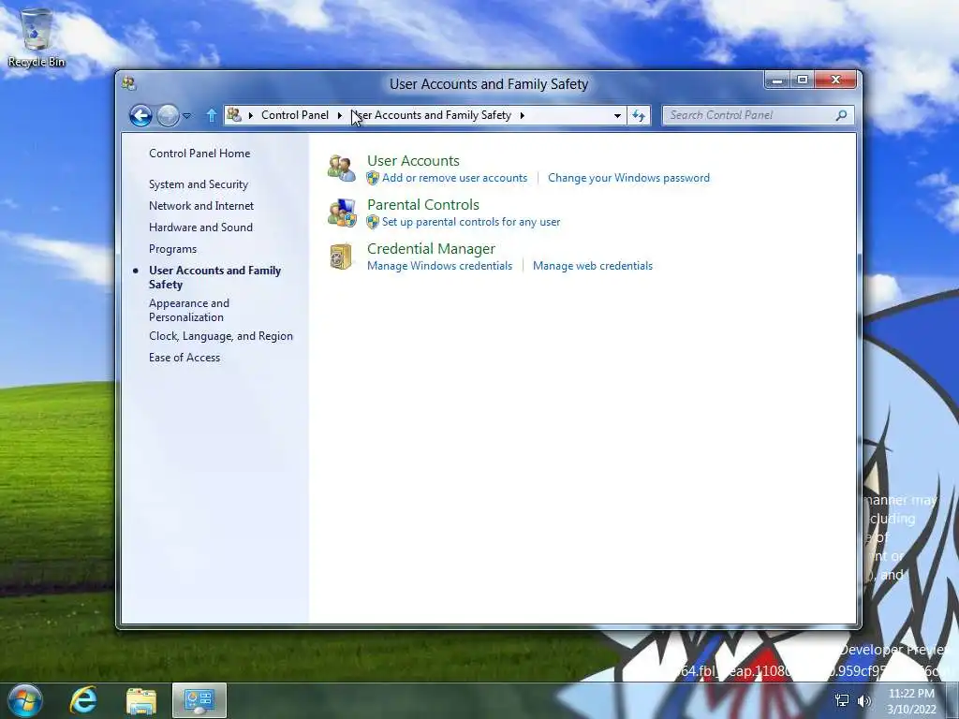The width and height of the screenshot is (959, 719).
Task: Click the search magnifier icon
Action: tap(842, 115)
